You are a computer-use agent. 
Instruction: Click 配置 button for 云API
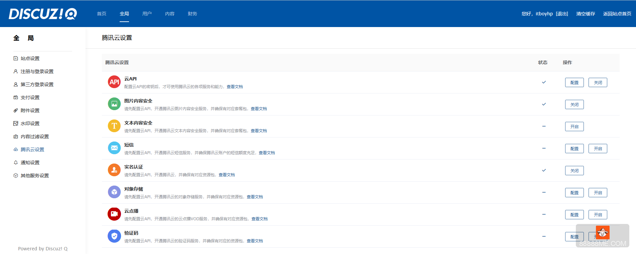pyautogui.click(x=575, y=82)
